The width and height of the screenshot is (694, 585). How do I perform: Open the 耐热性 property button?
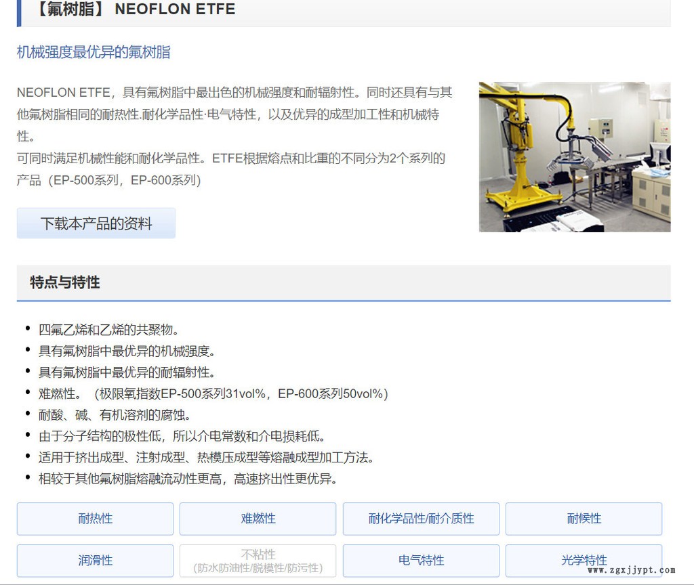pyautogui.click(x=95, y=519)
